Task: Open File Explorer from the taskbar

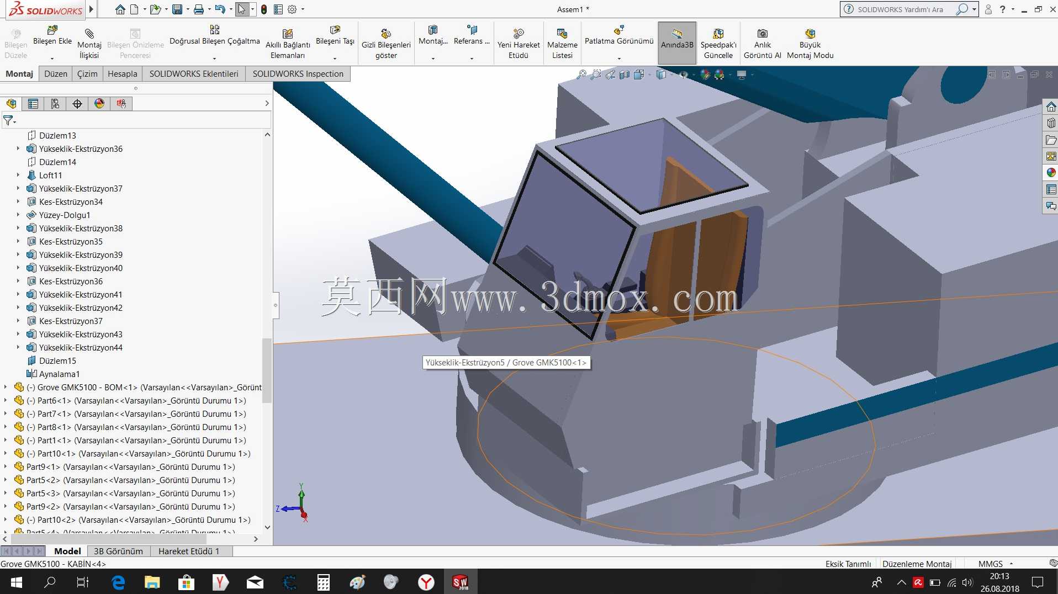Action: click(152, 582)
